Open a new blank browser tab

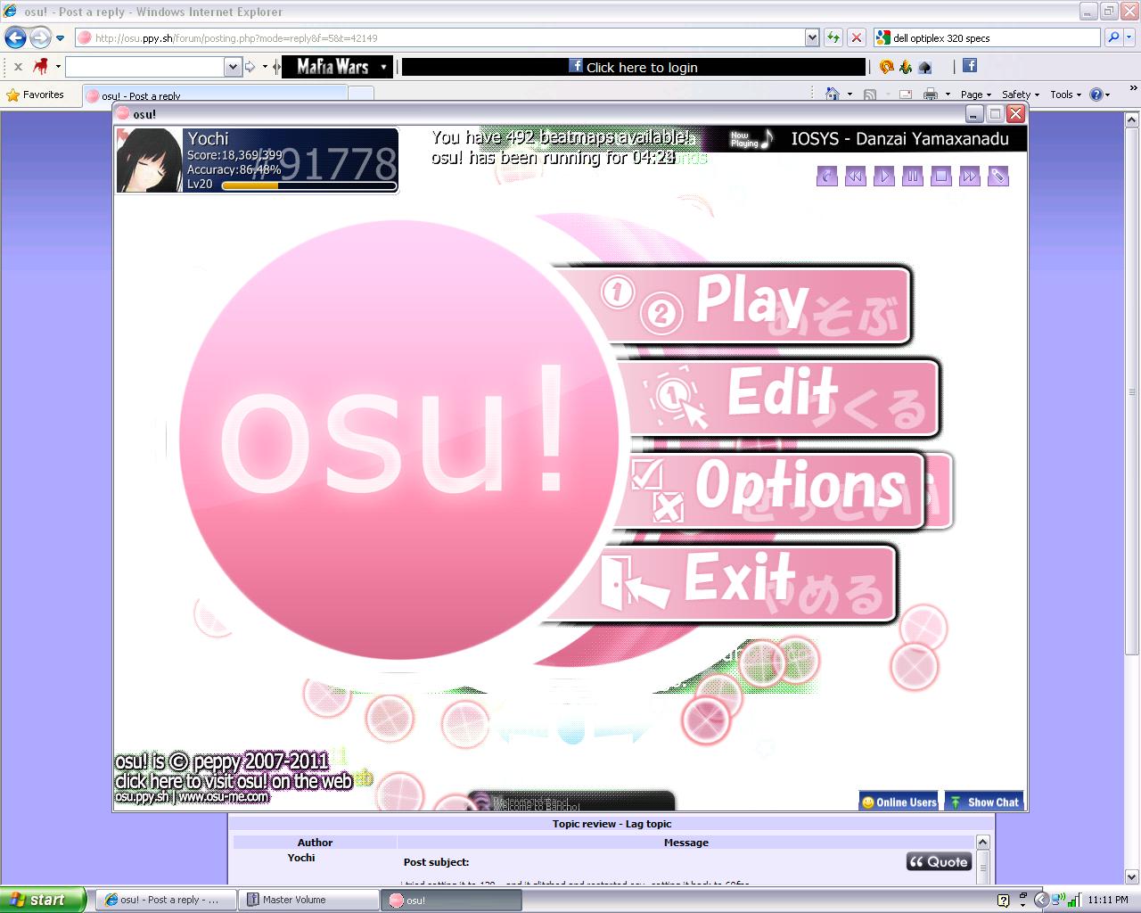[x=360, y=95]
